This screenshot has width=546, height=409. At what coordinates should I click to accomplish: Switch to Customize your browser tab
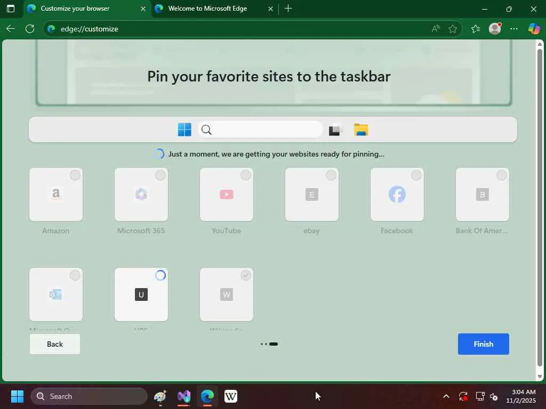pyautogui.click(x=87, y=9)
